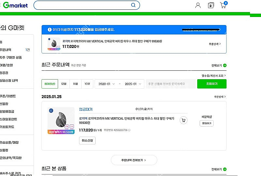Screen dimensions: 261x176
Task: Open 항공권 in sidebar
Action: 4,73
